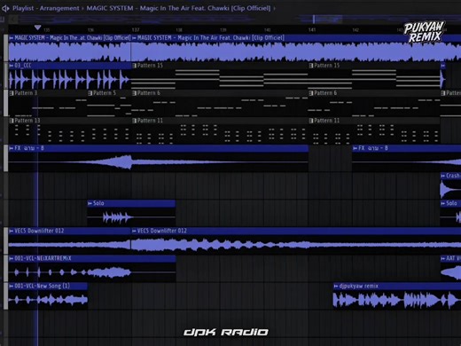Select the '001-VCL-NEiXARTREMiX' clip title
The width and height of the screenshot is (461, 346).
pos(43,258)
